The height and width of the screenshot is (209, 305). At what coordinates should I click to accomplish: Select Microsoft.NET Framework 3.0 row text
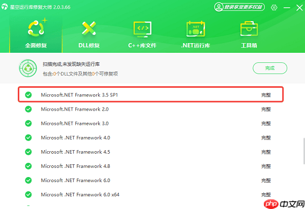pos(75,123)
